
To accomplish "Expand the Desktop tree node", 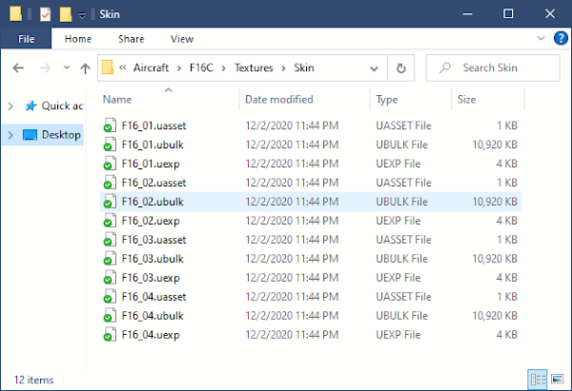I will (10, 135).
